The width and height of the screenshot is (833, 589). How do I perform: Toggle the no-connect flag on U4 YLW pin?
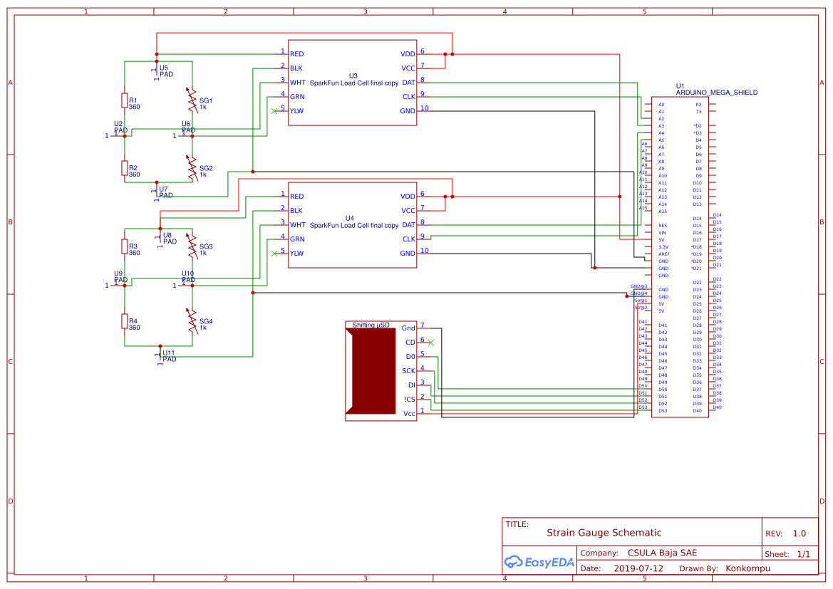[x=274, y=252]
